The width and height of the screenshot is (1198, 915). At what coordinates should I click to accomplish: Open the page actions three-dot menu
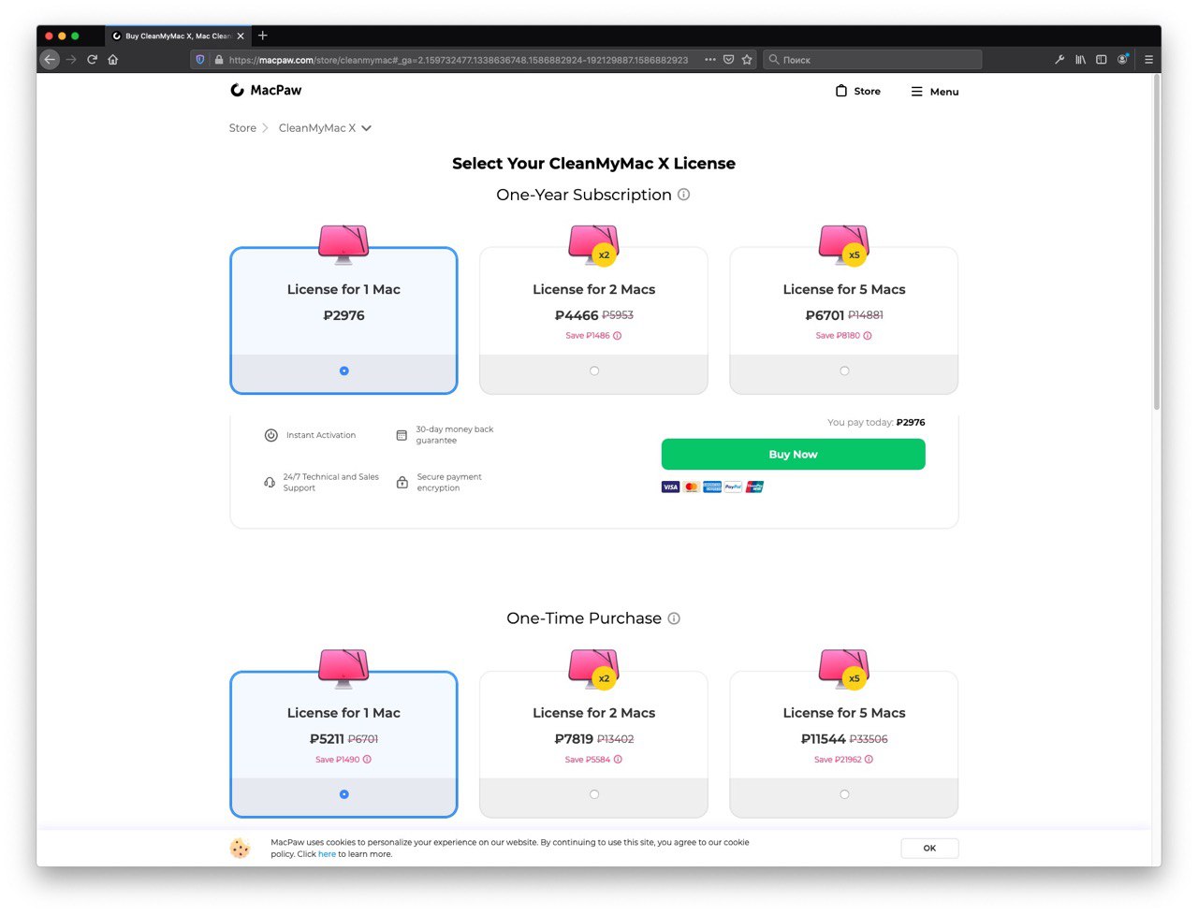pyautogui.click(x=710, y=60)
